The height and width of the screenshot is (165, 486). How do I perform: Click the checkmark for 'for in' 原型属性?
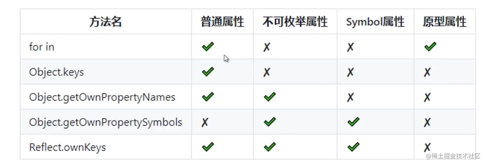coord(430,47)
